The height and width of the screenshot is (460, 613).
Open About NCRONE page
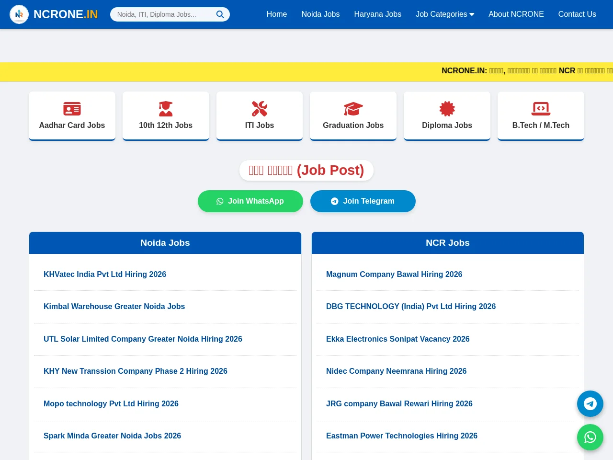coord(516,14)
